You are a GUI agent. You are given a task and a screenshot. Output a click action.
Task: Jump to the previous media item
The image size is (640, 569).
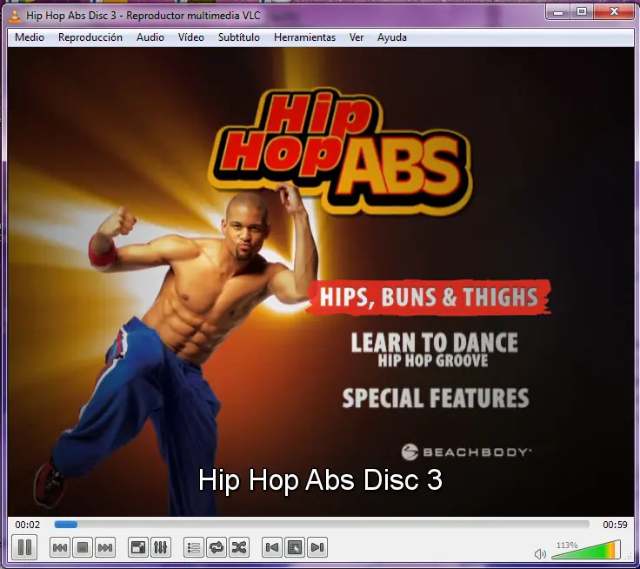click(x=60, y=547)
